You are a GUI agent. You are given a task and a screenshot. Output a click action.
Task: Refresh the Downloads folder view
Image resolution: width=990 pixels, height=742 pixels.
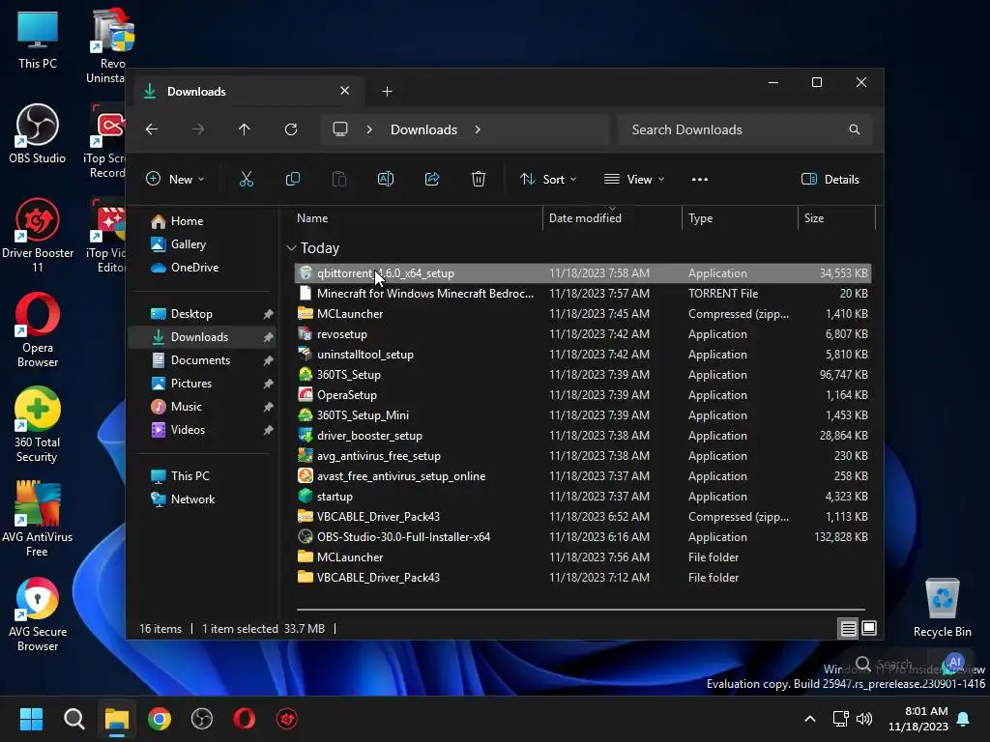click(x=290, y=129)
